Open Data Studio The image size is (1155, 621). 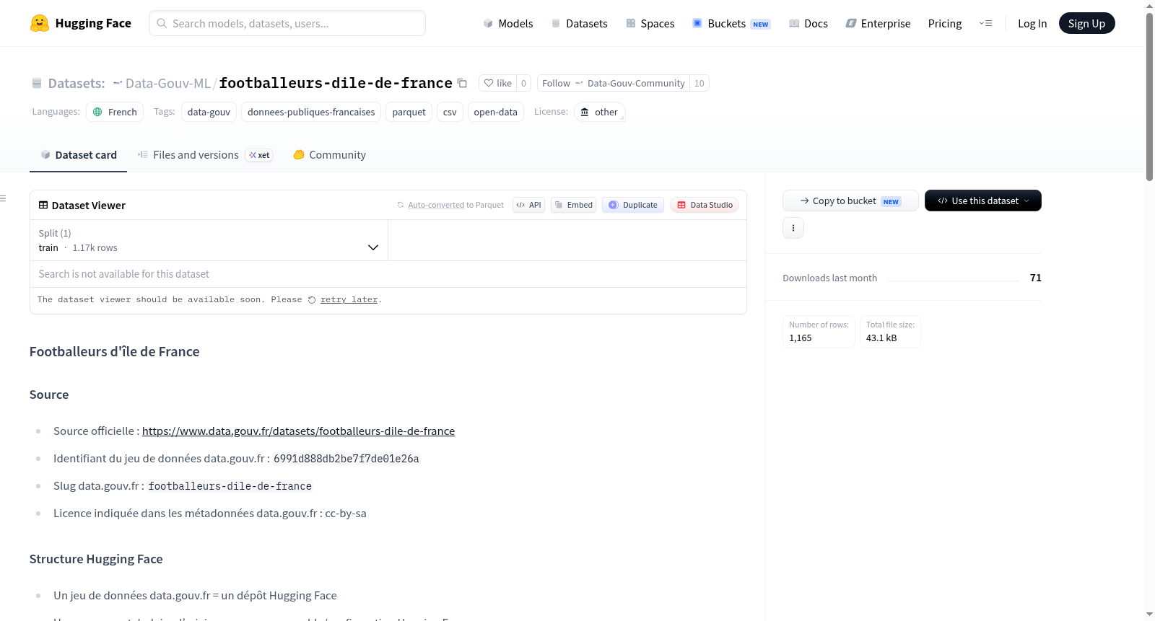(705, 205)
